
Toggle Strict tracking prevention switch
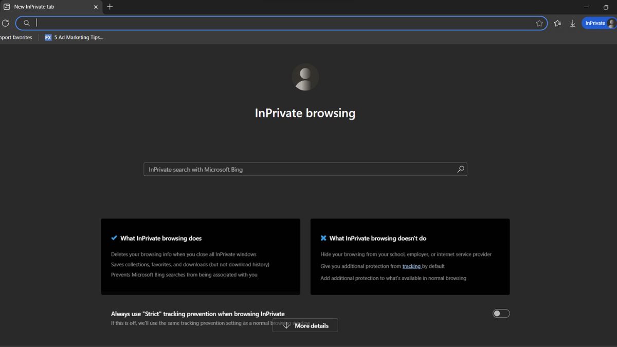click(x=501, y=314)
